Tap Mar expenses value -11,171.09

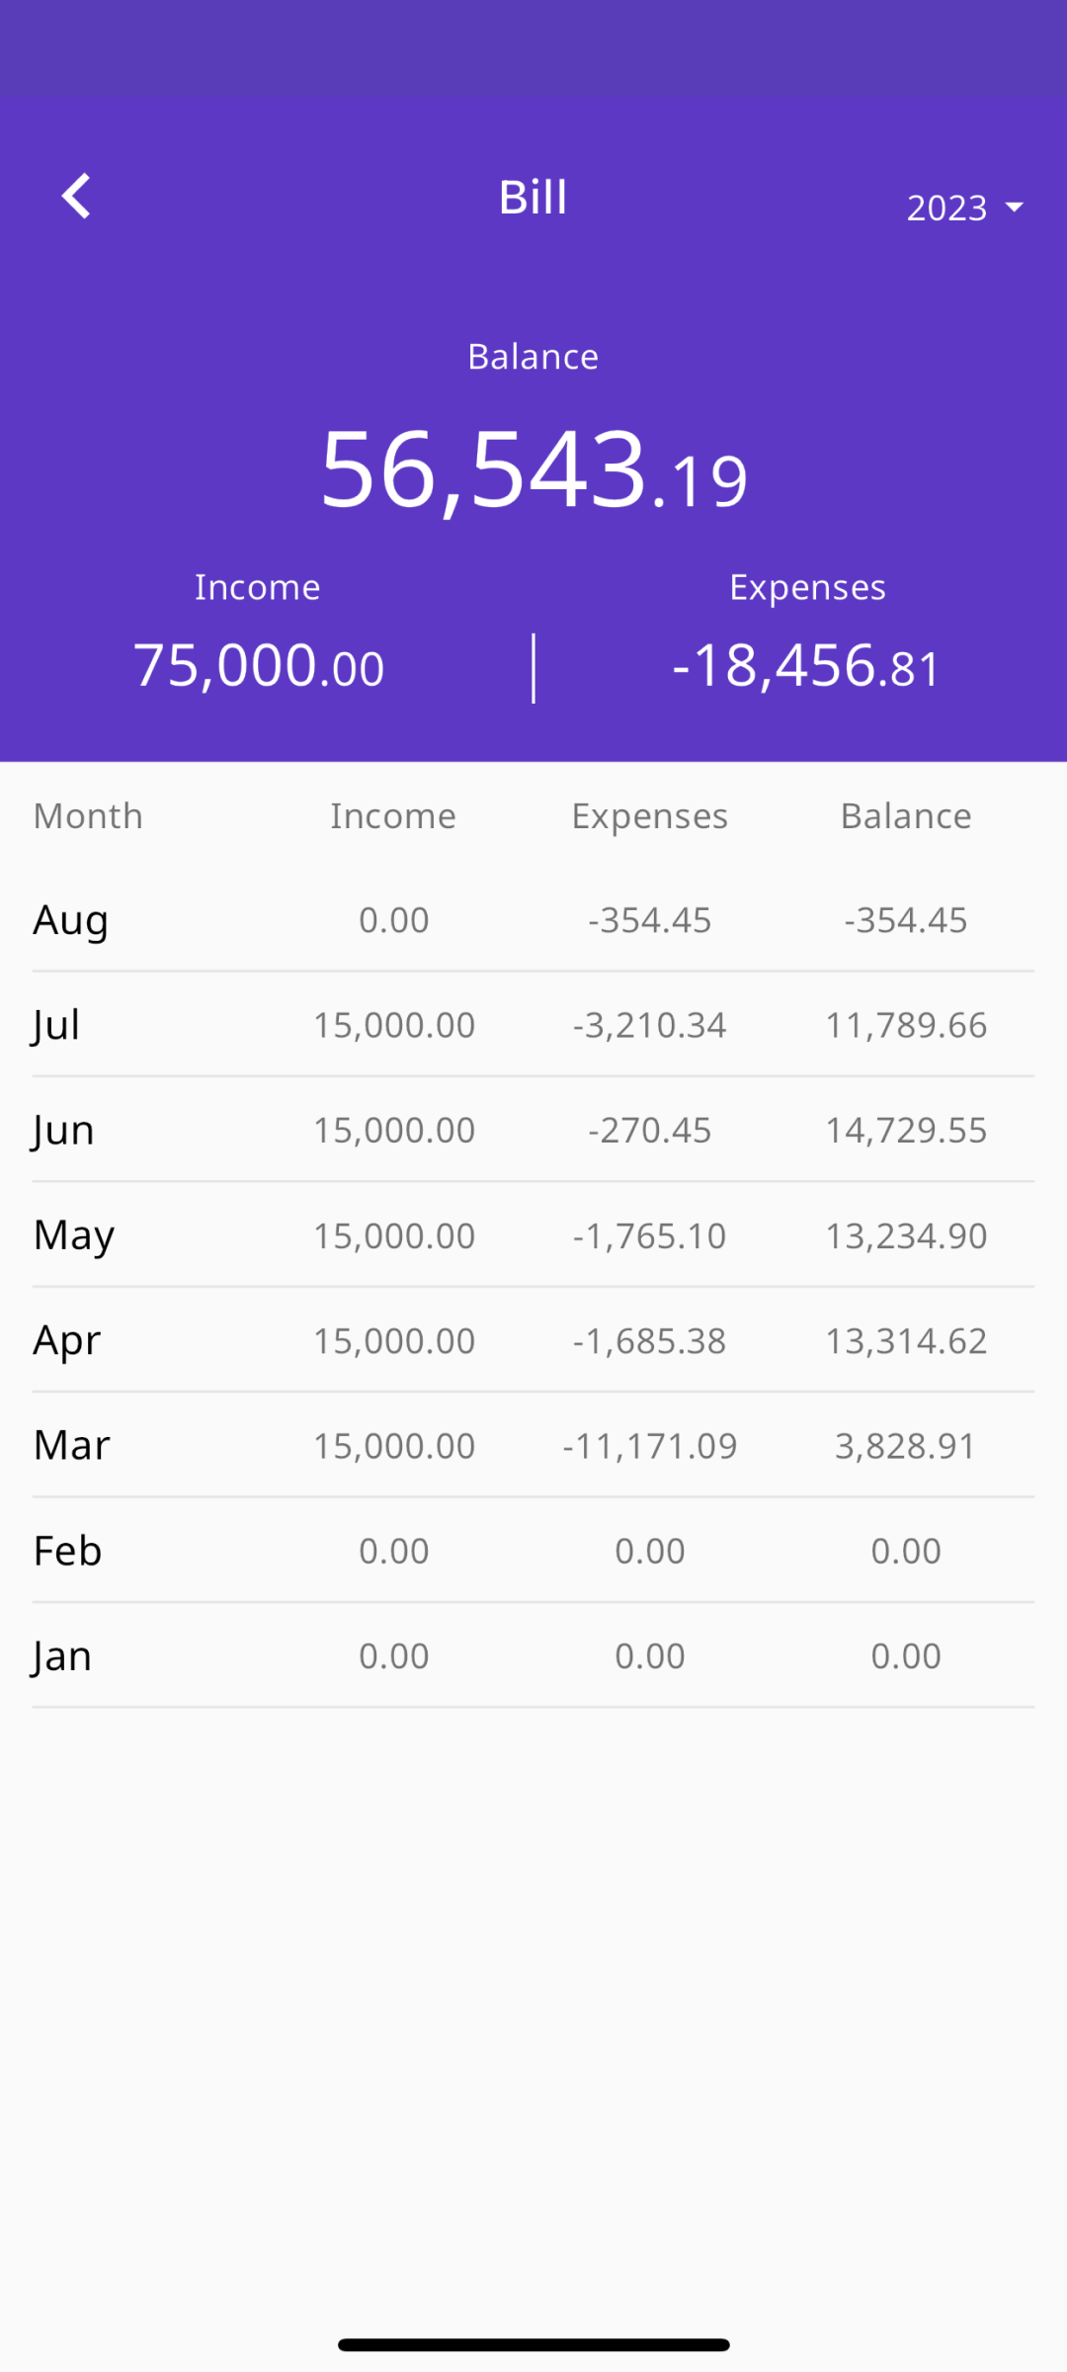click(650, 1446)
